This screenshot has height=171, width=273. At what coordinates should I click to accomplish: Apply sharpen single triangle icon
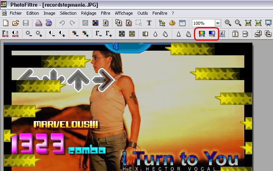coord(178,34)
